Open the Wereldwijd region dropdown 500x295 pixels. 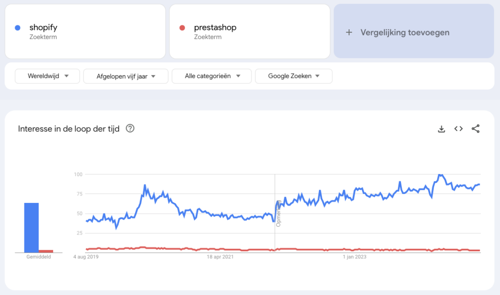coord(47,76)
